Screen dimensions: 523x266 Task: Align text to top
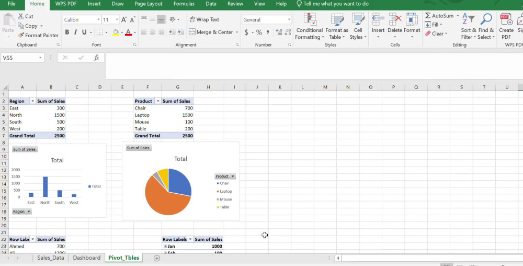click(x=144, y=19)
